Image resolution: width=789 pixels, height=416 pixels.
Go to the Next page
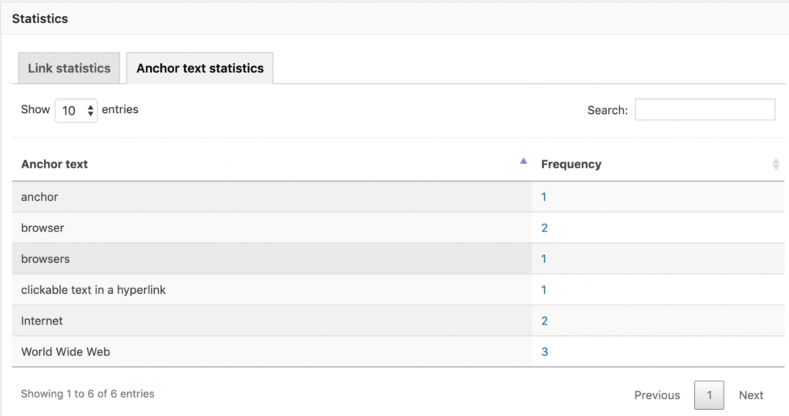pos(750,395)
